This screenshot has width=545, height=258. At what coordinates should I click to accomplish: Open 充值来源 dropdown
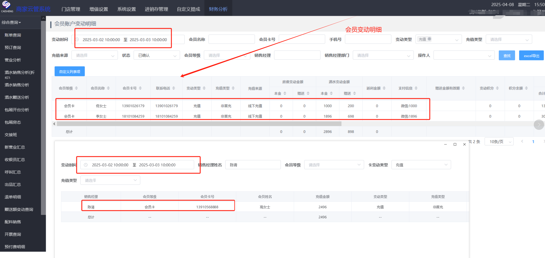tap(94, 55)
